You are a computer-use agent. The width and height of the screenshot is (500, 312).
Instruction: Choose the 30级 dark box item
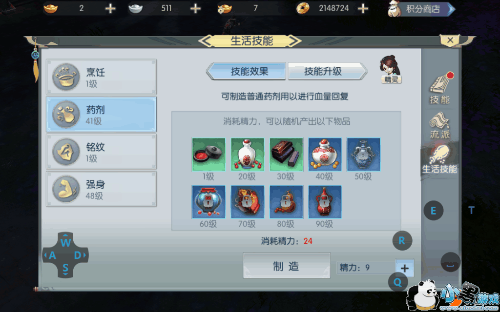[x=286, y=155]
